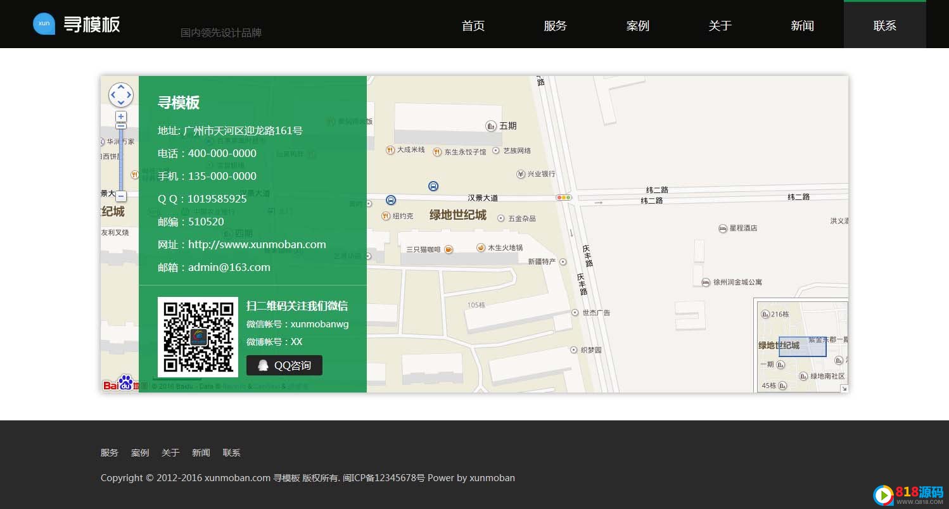Click the QQ咨询 button
Screen dimensions: 949x509
[x=284, y=365]
